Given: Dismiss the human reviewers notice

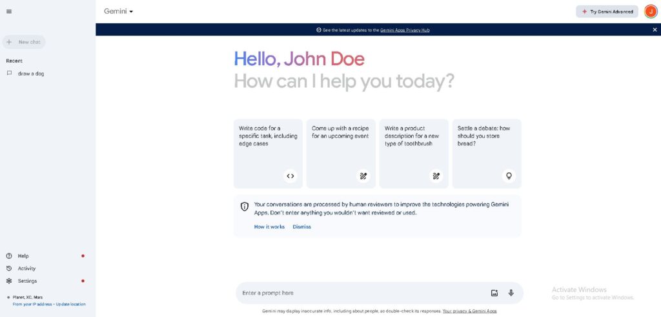Looking at the screenshot, I should pyautogui.click(x=301, y=227).
